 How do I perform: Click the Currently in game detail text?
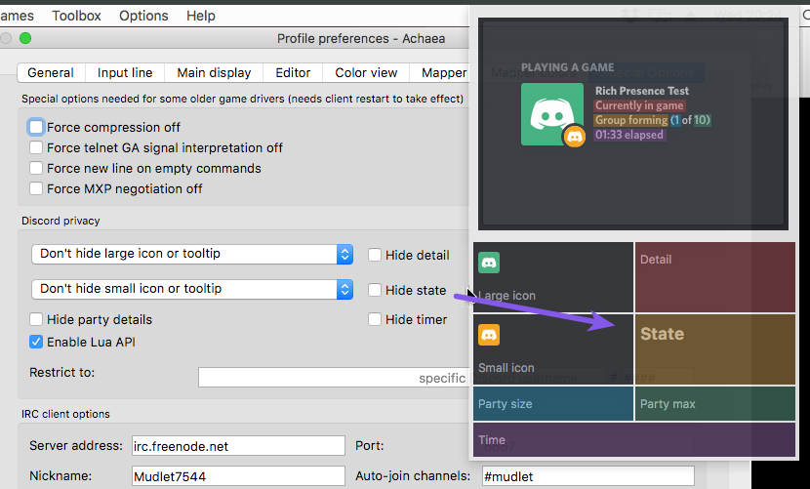[639, 105]
